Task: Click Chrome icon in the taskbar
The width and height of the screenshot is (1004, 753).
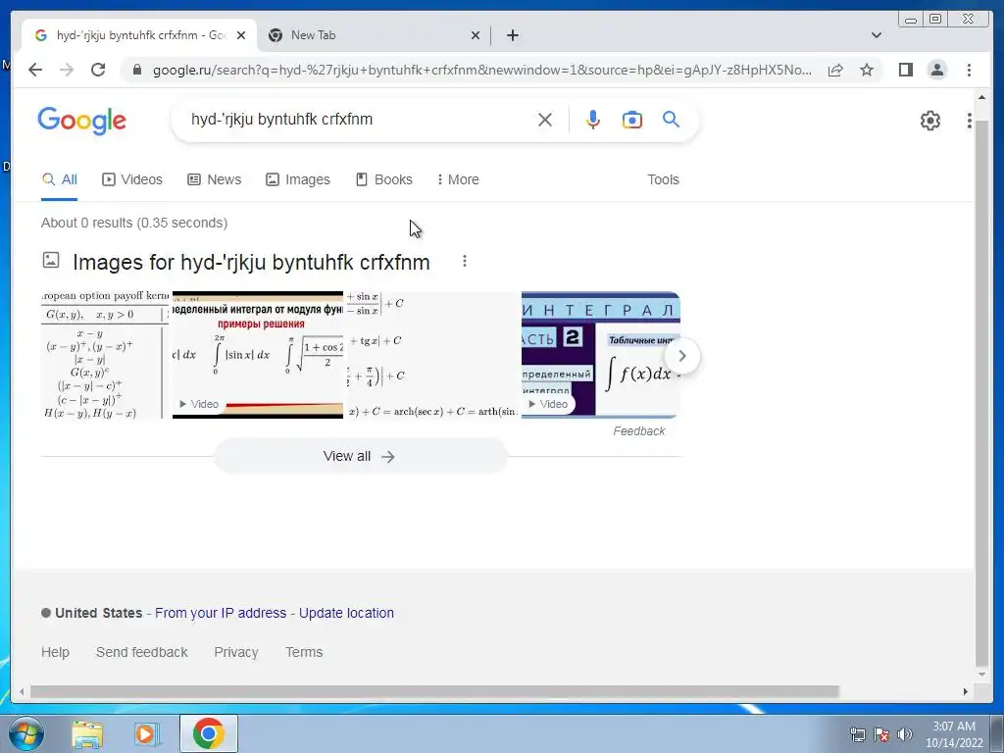Action: 208,733
